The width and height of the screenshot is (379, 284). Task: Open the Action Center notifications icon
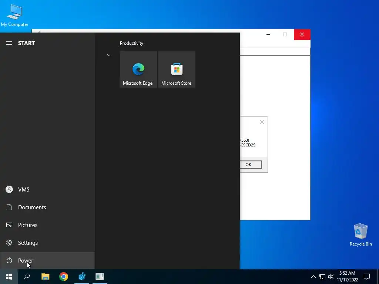click(x=367, y=277)
